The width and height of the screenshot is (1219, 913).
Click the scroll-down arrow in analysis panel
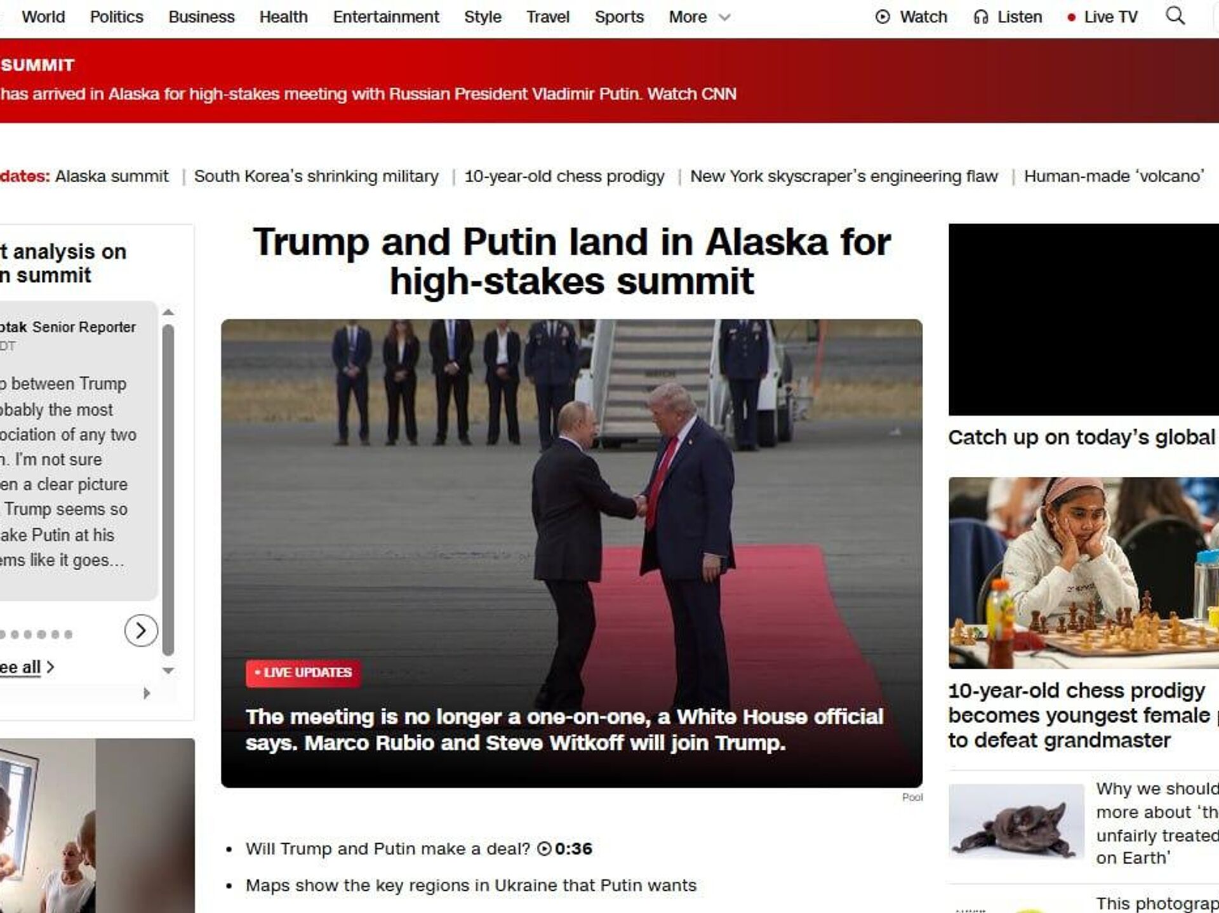pyautogui.click(x=168, y=670)
